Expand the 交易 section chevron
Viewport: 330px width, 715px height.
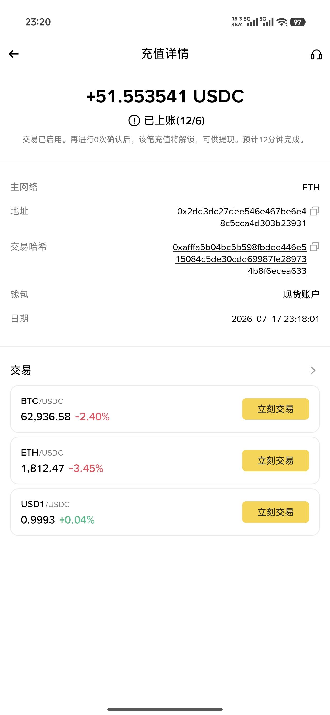313,370
